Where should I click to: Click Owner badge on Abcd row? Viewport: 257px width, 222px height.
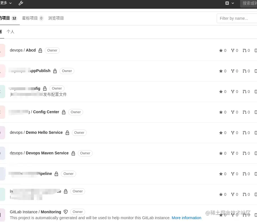click(x=52, y=50)
